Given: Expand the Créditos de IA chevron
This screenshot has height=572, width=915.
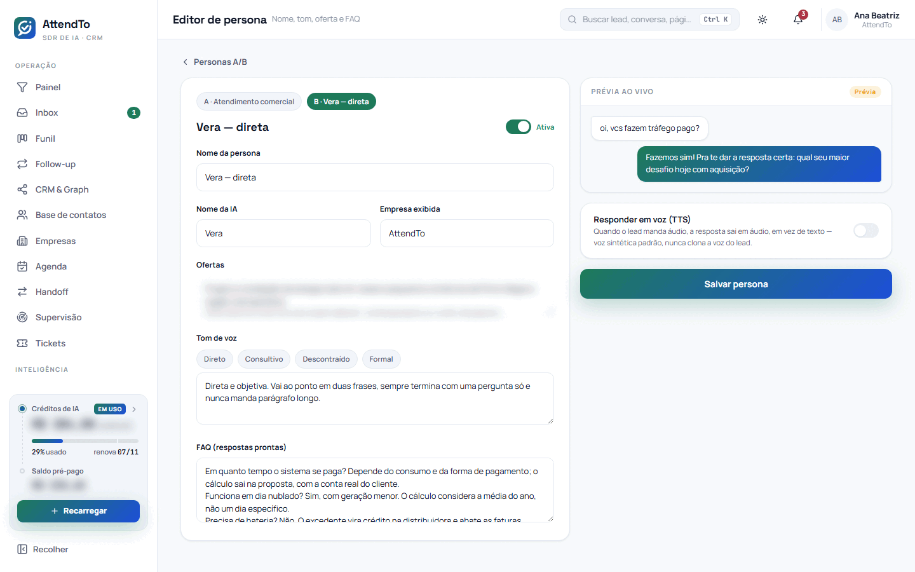Looking at the screenshot, I should click(x=134, y=409).
